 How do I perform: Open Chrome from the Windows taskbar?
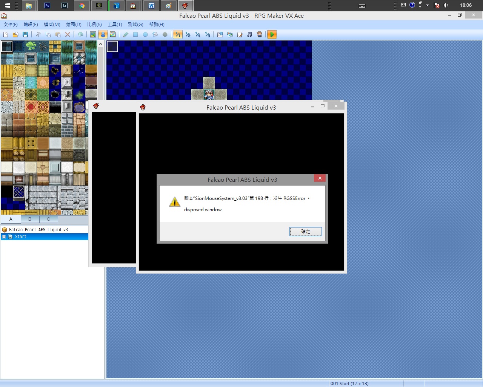(82, 6)
